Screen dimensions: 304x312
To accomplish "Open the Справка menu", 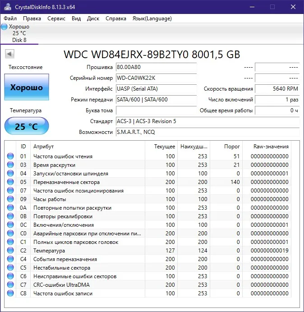I will point(116,18).
